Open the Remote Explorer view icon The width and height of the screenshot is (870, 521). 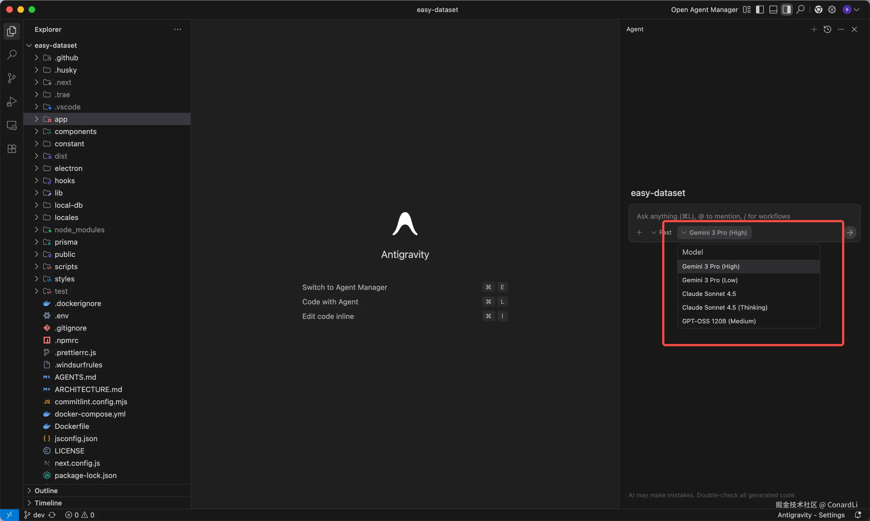[x=11, y=125]
